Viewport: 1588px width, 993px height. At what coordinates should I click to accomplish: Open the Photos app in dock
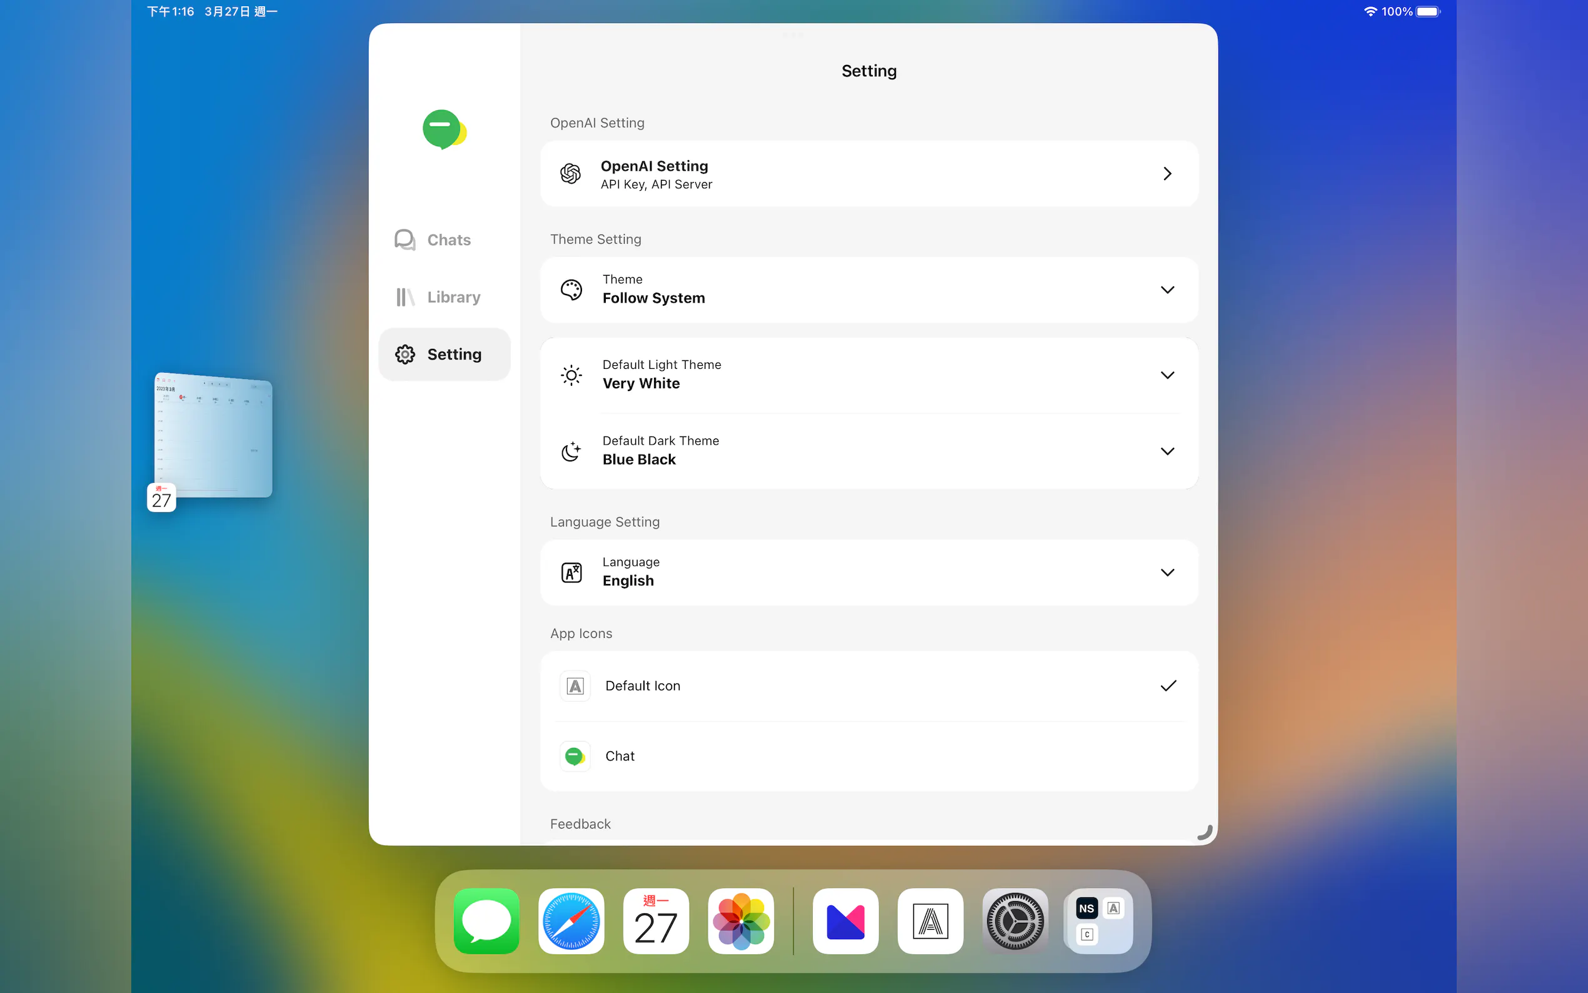(740, 920)
